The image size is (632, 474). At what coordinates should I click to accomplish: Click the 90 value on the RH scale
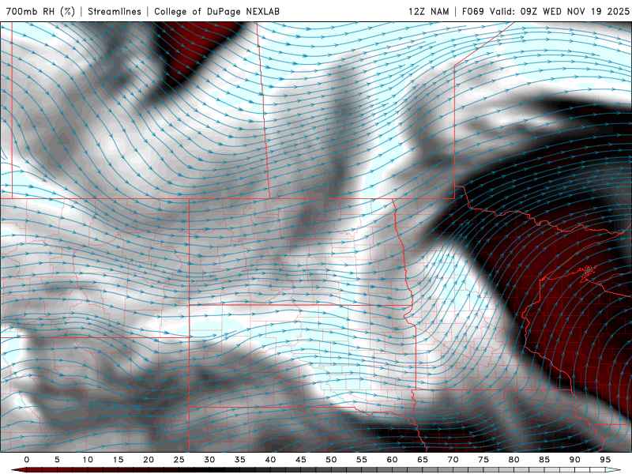tap(574, 460)
